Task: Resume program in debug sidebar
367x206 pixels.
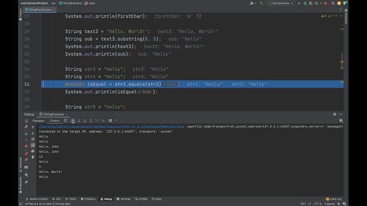Action: pos(26,134)
